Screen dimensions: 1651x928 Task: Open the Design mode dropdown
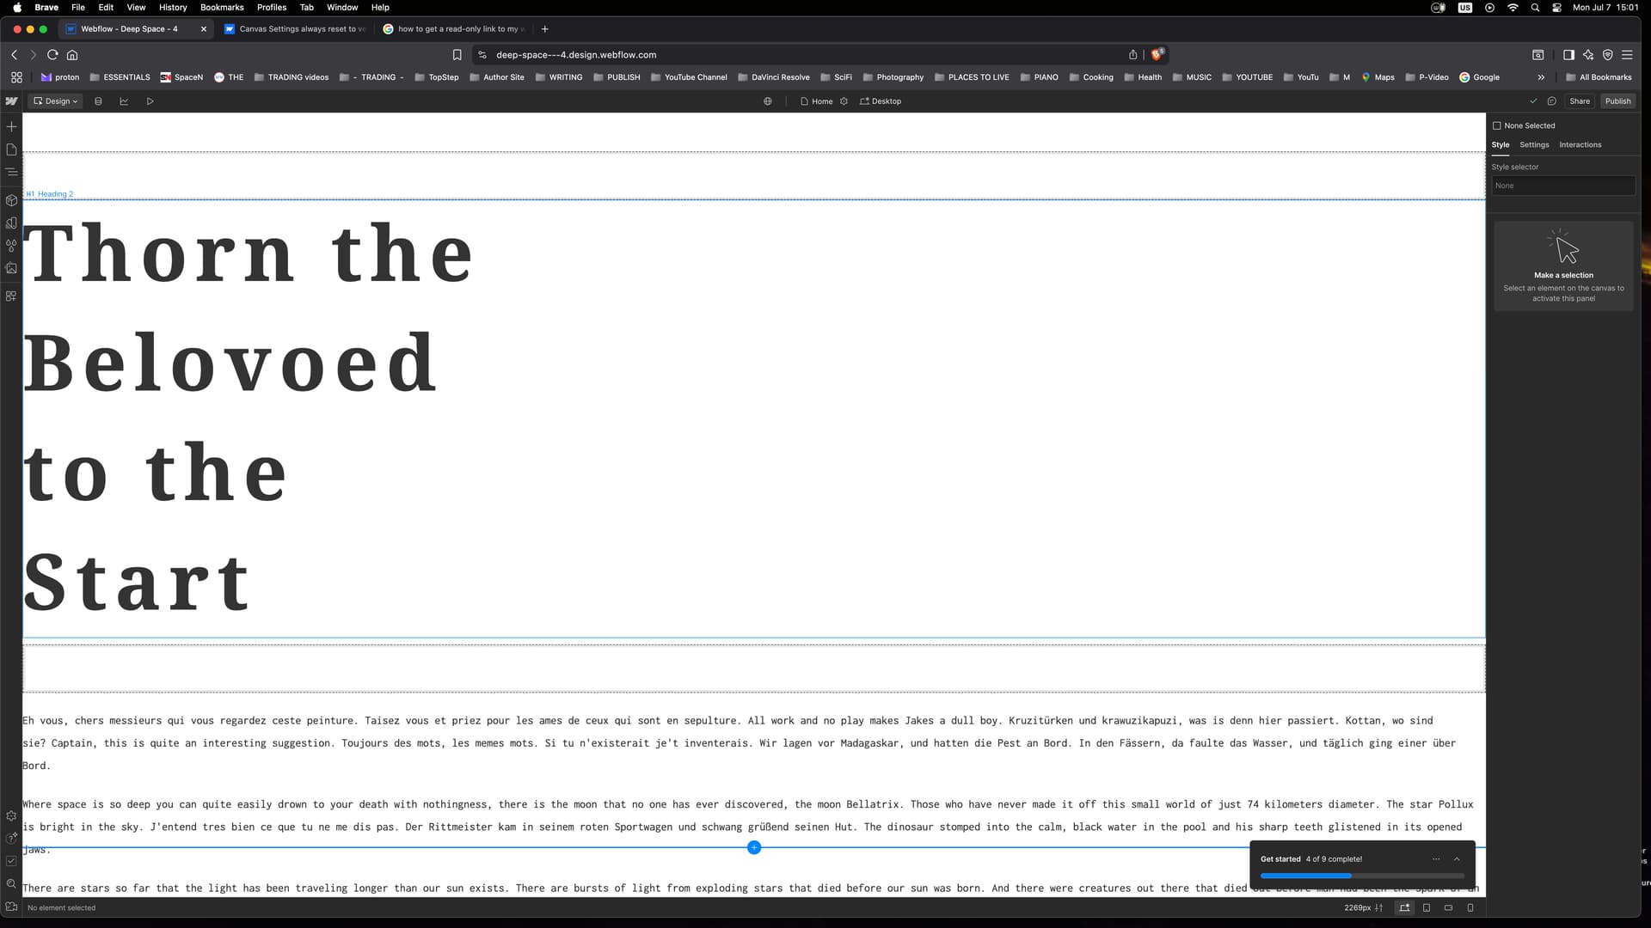click(x=56, y=101)
